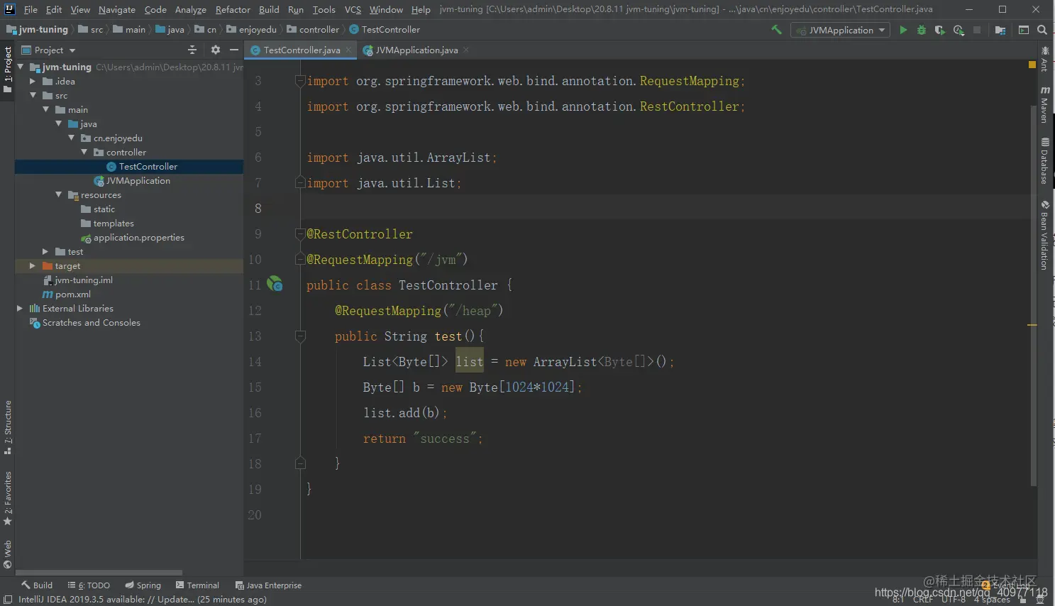Click the Spring run gutter icon line 11
Image resolution: width=1055 pixels, height=606 pixels.
coord(275,284)
